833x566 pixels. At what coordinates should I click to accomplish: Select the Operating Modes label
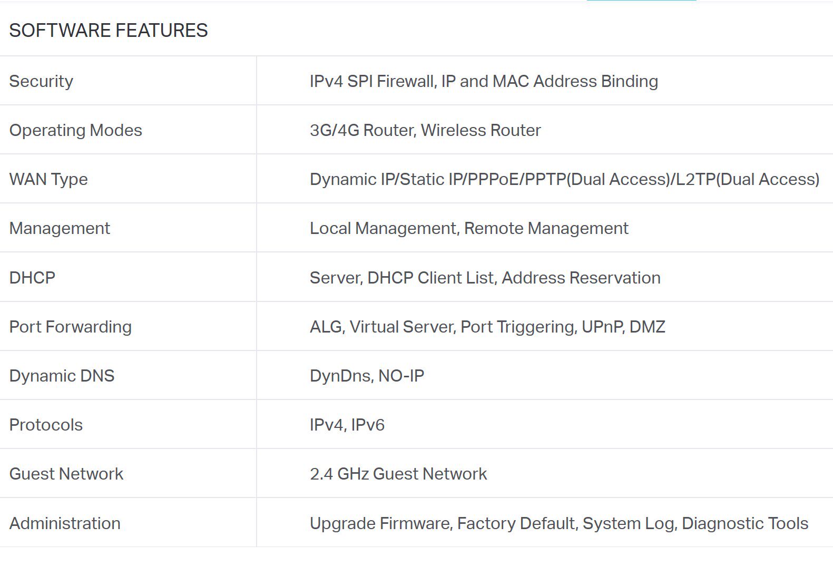tap(76, 130)
